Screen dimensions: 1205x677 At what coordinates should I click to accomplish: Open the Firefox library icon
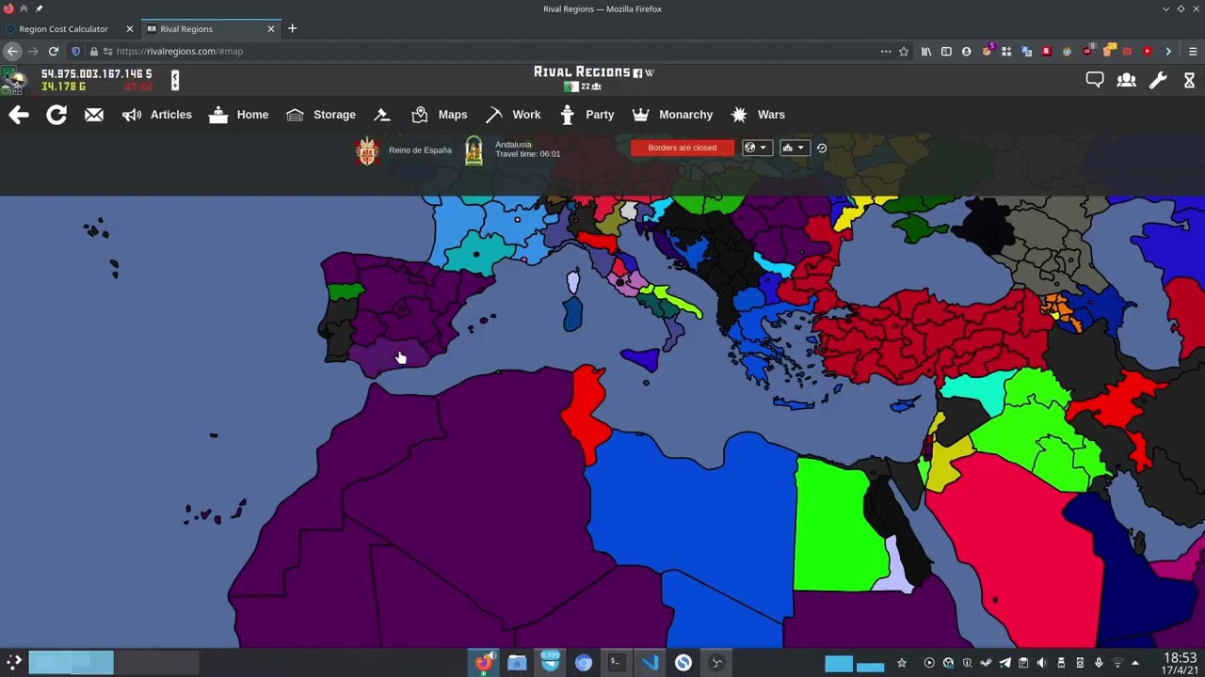click(x=926, y=52)
